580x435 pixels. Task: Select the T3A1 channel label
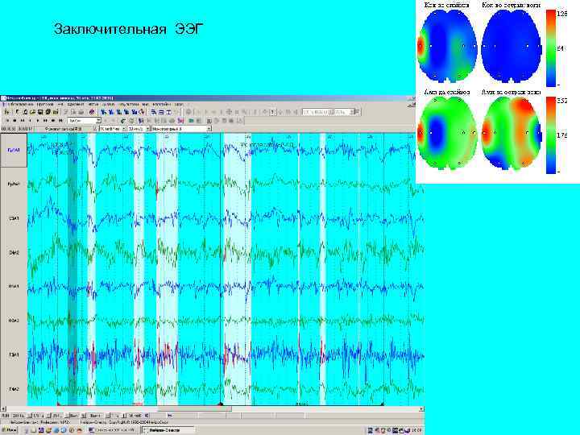[x=14, y=354]
